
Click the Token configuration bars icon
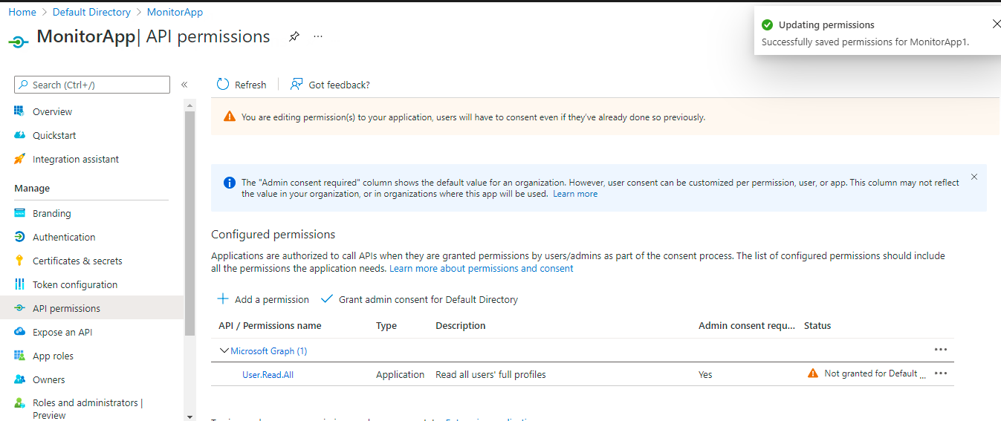pos(19,284)
